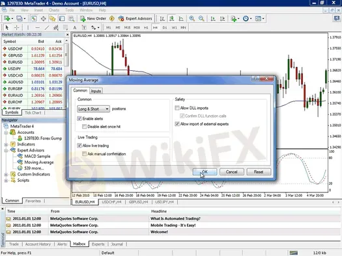Toggle Allow live trading checkbox
This screenshot has height=256, width=342.
click(79, 146)
